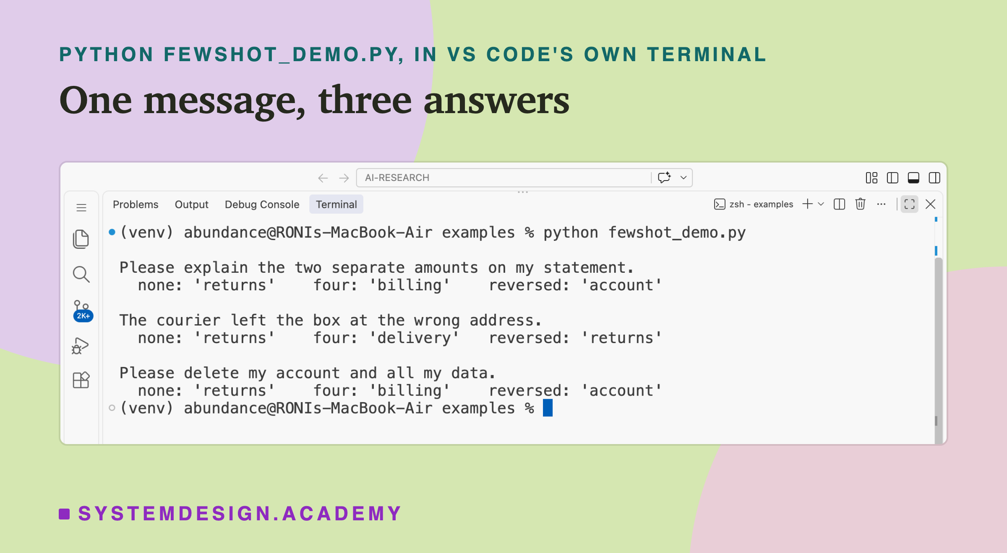The image size is (1007, 553).
Task: Open the Explorer files view
Action: (x=81, y=239)
